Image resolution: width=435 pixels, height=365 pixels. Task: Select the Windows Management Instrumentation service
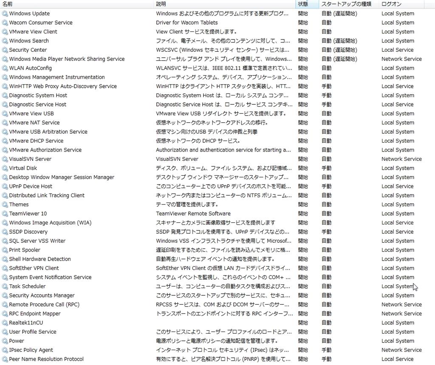pos(57,77)
